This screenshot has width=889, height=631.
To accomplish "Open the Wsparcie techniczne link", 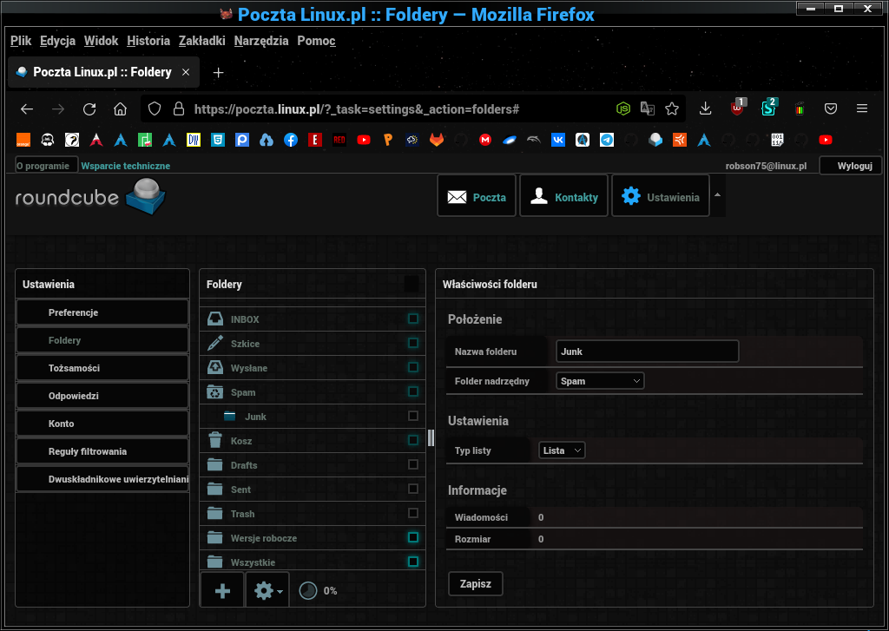I will (x=125, y=166).
